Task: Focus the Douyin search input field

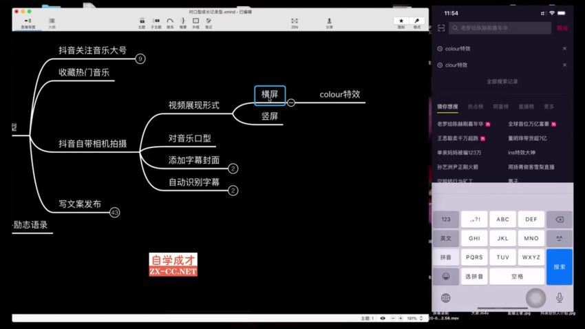Action: pos(500,28)
